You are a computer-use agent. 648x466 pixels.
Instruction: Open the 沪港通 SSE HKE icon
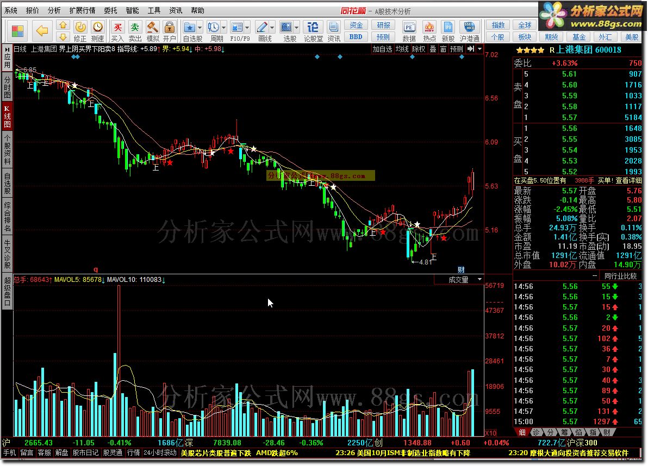(470, 32)
